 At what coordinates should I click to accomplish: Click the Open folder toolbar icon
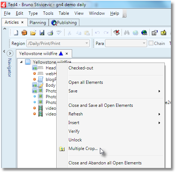pos(33,33)
